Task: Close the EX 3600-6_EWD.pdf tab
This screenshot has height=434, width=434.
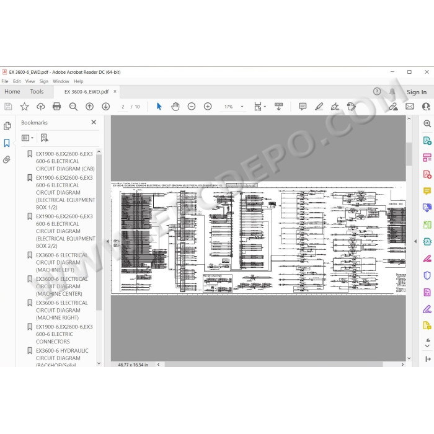Action: [115, 91]
